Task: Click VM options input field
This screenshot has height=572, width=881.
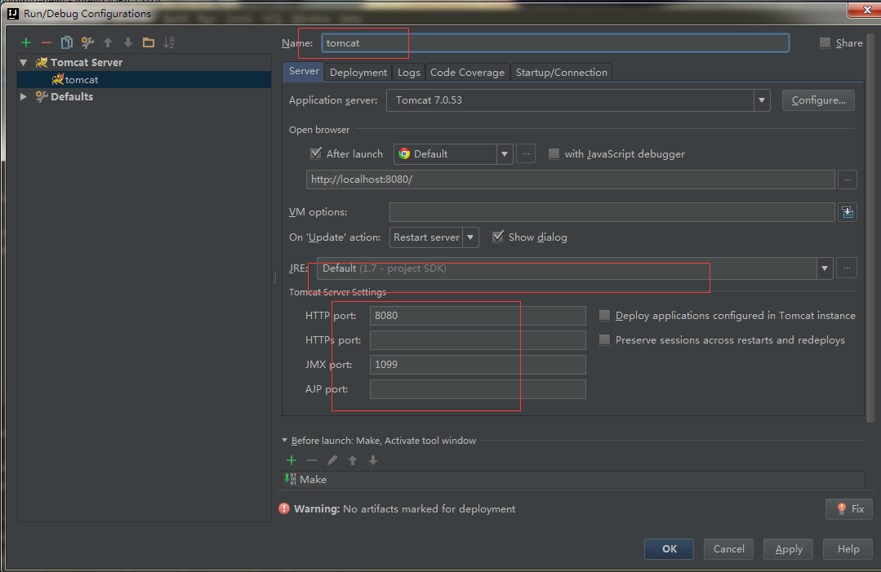Action: 612,212
